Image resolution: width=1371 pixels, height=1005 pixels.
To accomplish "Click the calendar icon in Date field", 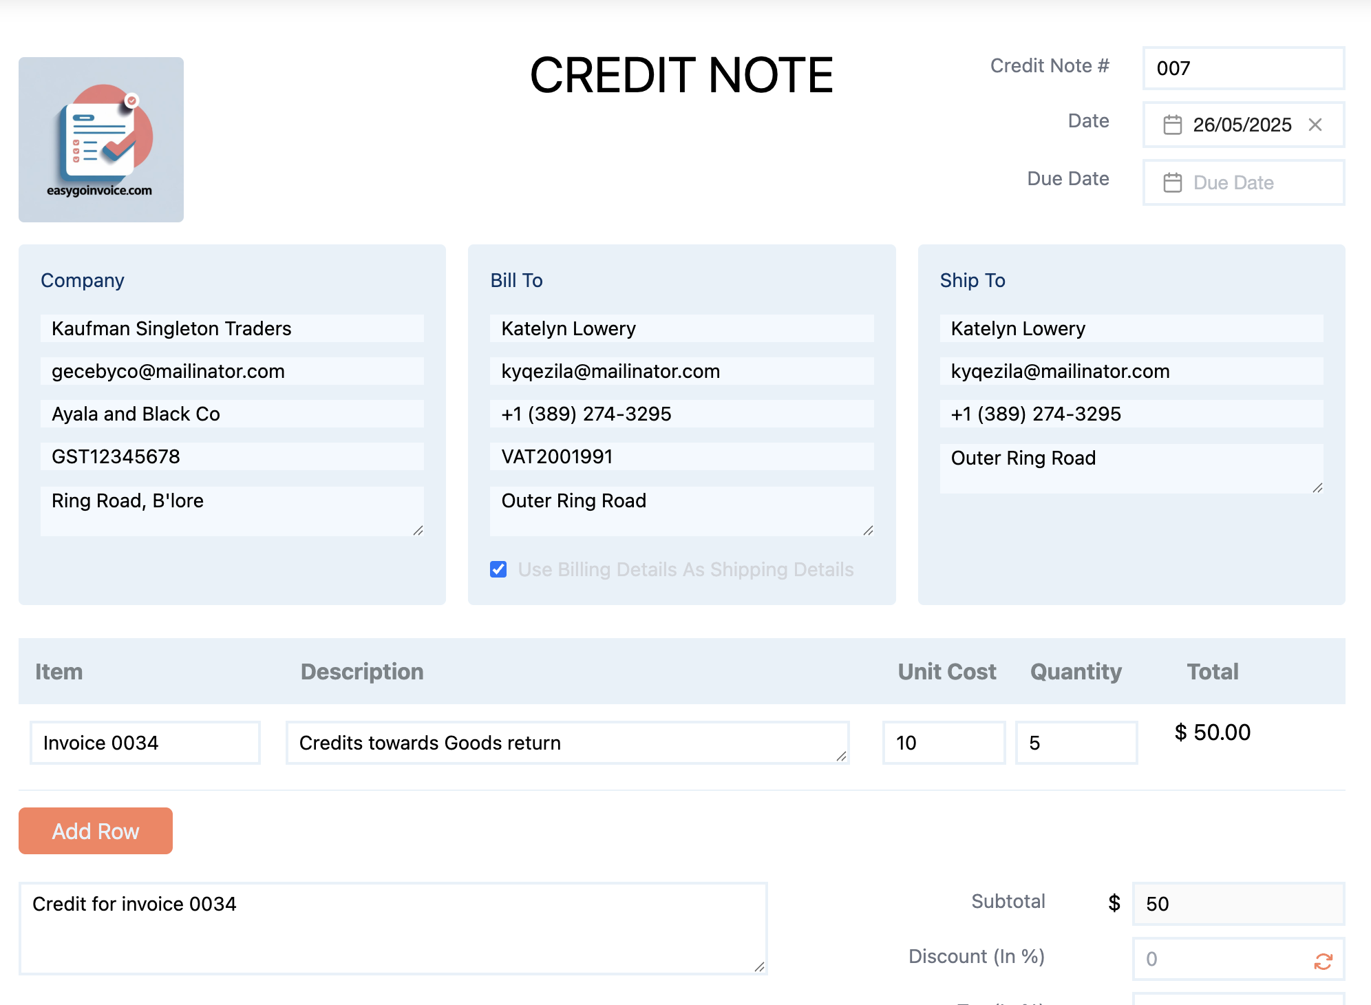I will [1172, 125].
